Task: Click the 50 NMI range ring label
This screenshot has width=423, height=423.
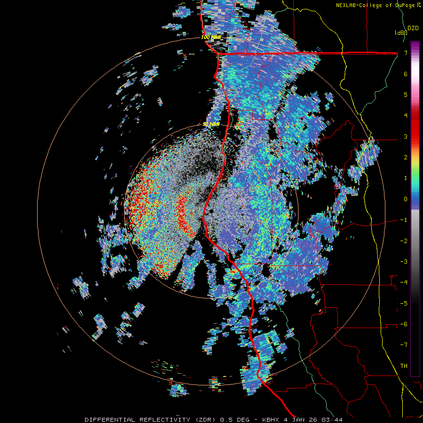Action: pyautogui.click(x=211, y=124)
